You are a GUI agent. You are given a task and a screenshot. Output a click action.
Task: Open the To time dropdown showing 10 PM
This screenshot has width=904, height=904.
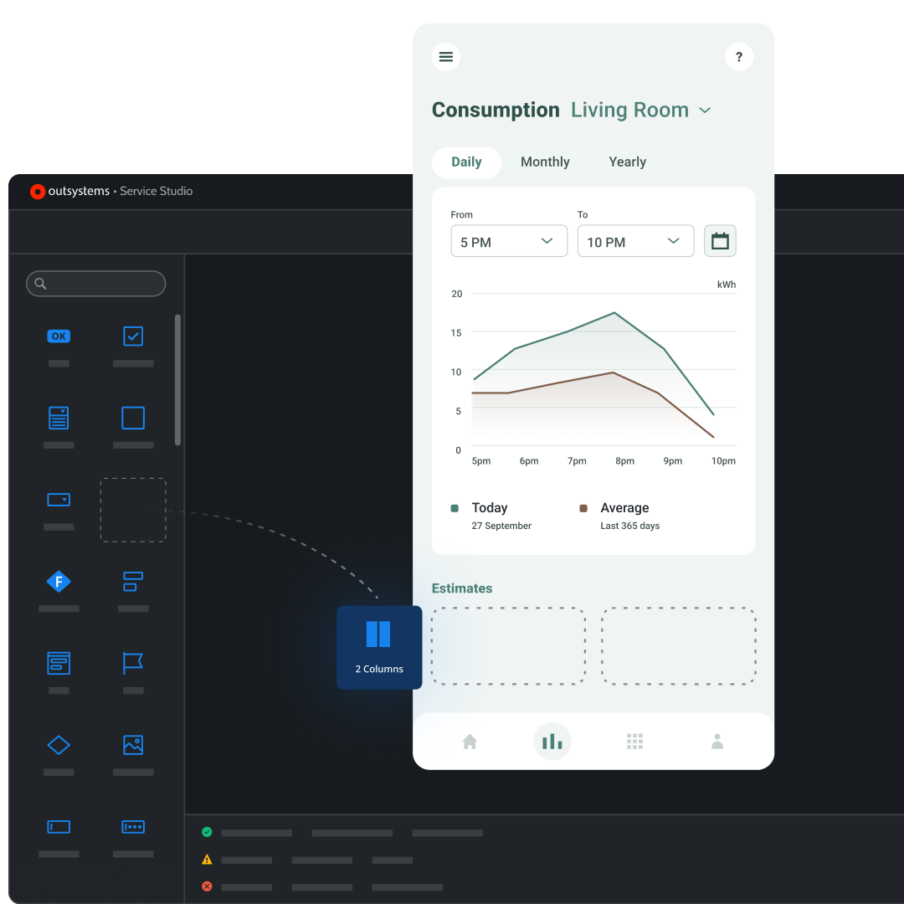[635, 241]
